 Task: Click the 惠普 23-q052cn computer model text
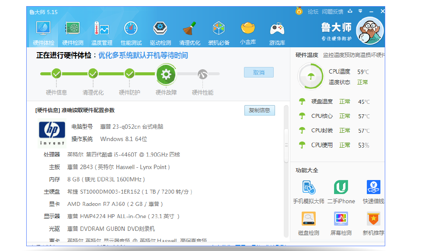132,127
